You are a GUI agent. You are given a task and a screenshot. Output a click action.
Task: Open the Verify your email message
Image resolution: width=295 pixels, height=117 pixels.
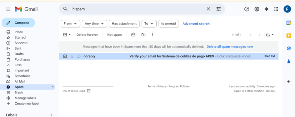coord(169,56)
